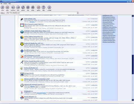Click the Net Transport orange arrow icon
Viewport: 134px width, 104px height.
[22, 56]
